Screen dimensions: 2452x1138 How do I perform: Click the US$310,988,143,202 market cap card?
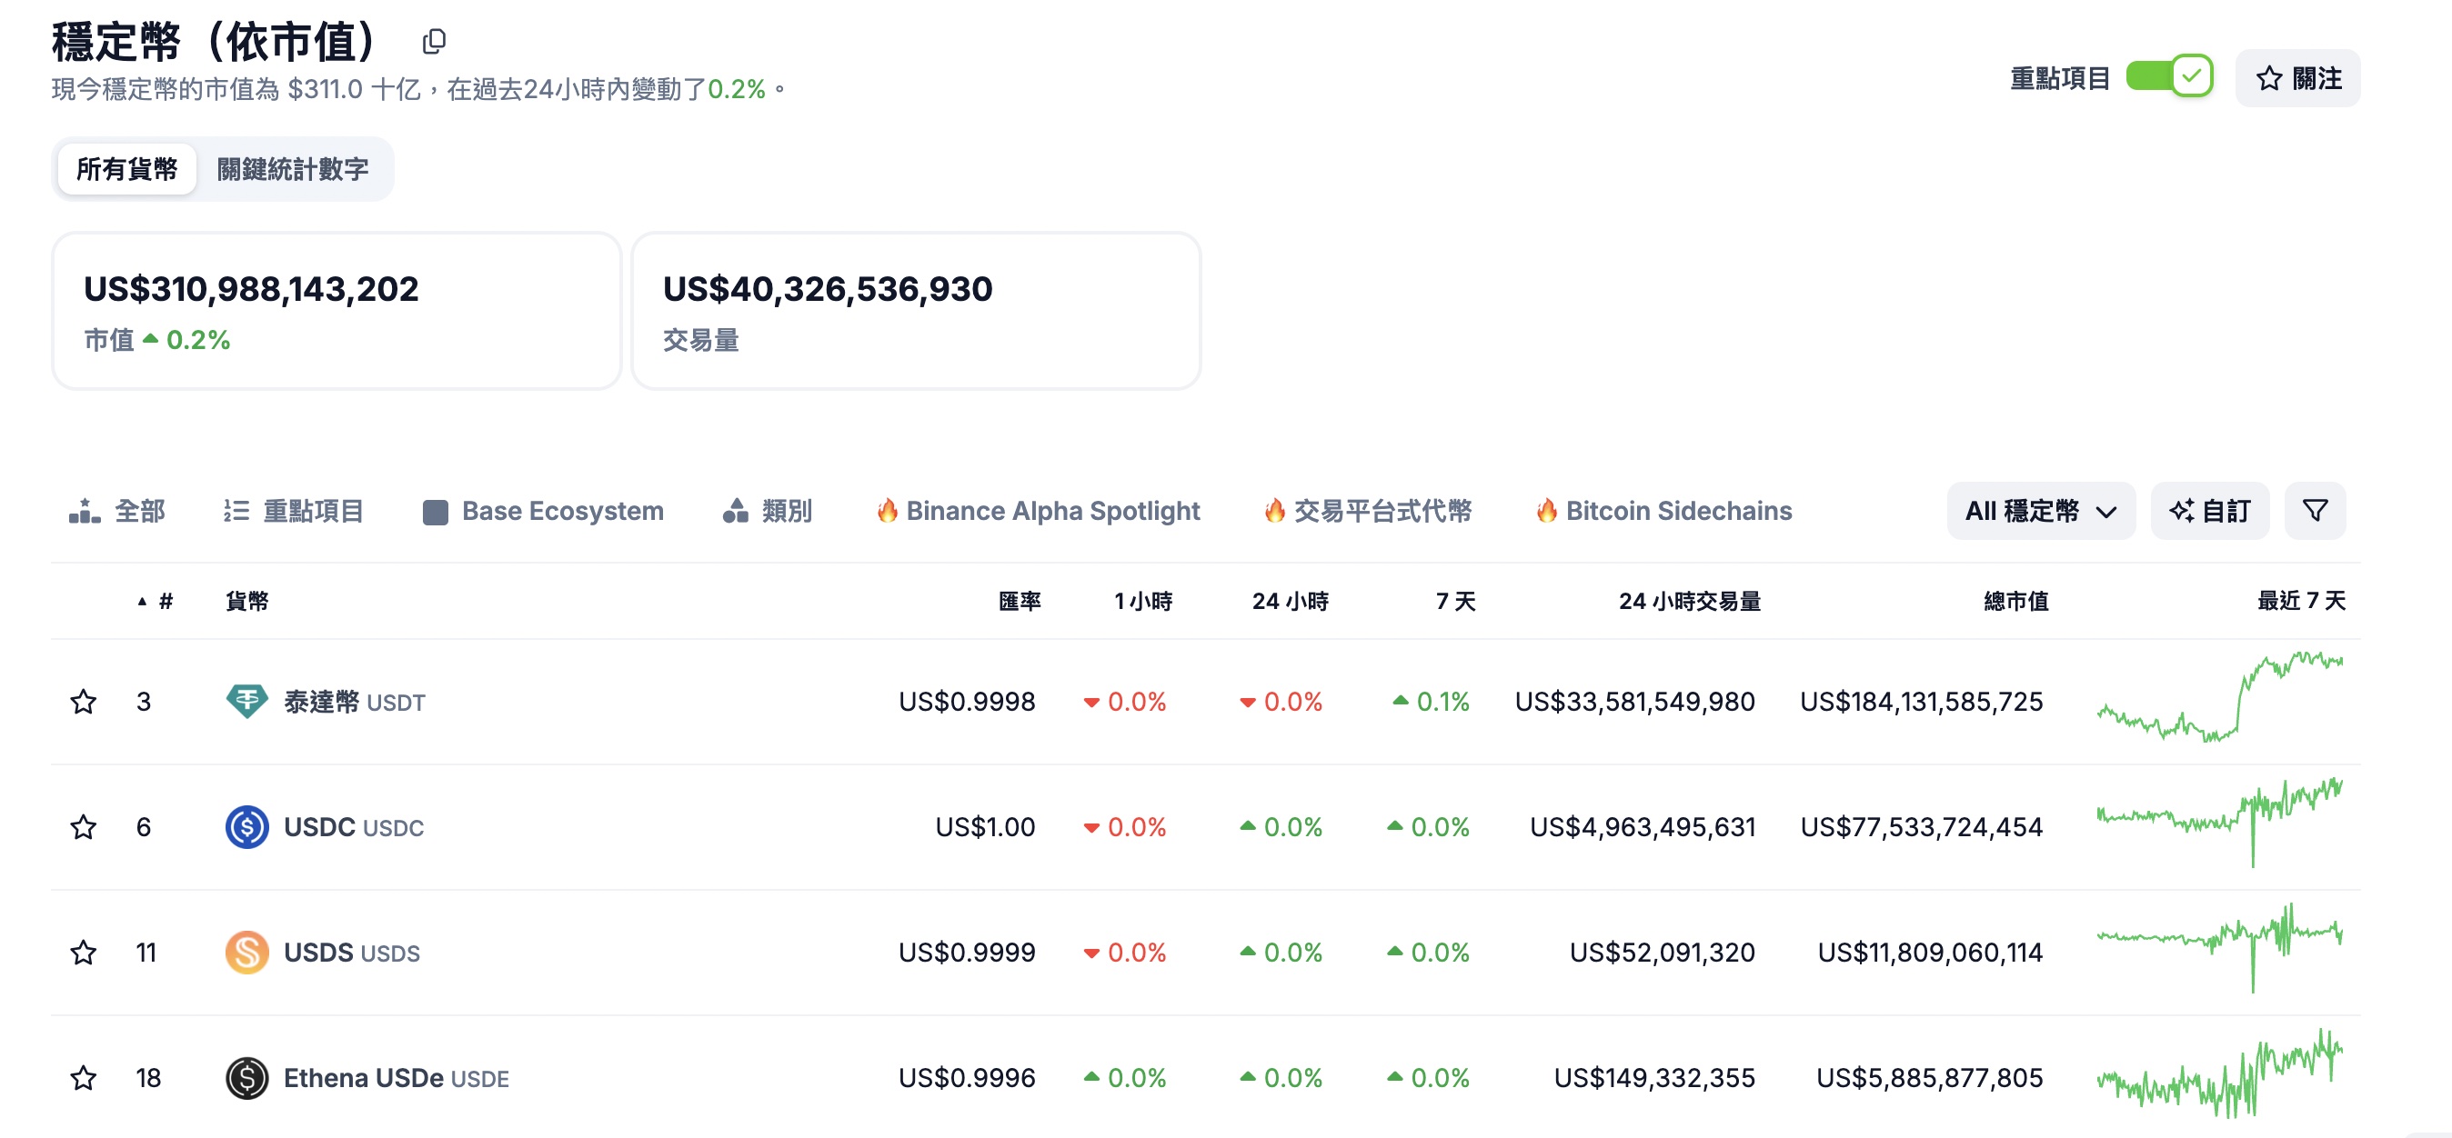pyautogui.click(x=337, y=311)
